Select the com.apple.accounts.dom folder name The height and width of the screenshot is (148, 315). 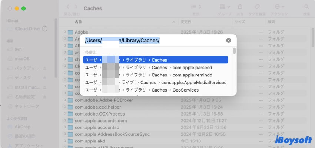[101, 121]
